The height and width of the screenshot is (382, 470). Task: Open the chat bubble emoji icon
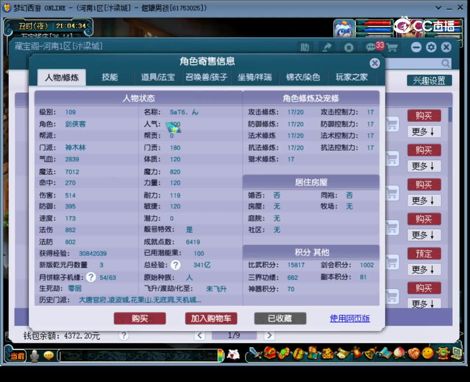[x=48, y=356]
